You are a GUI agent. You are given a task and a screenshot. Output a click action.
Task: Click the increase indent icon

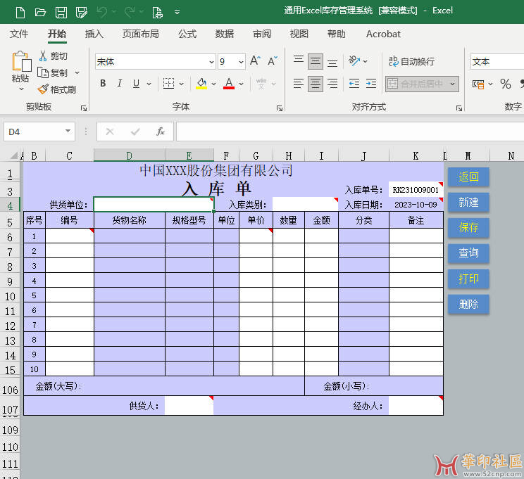(x=371, y=83)
